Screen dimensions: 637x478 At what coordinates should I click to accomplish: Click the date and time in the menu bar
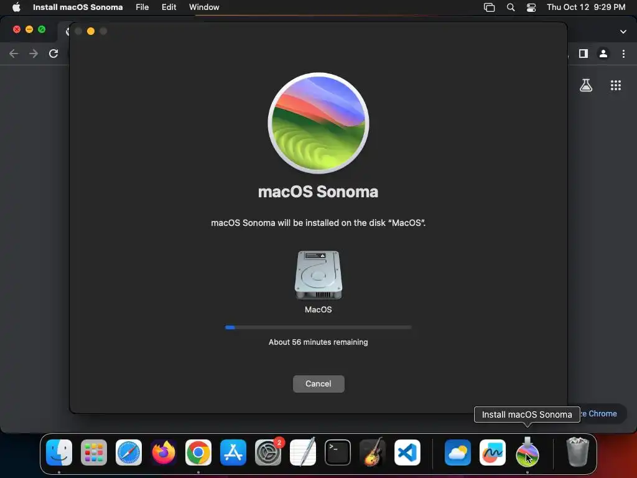click(x=586, y=7)
